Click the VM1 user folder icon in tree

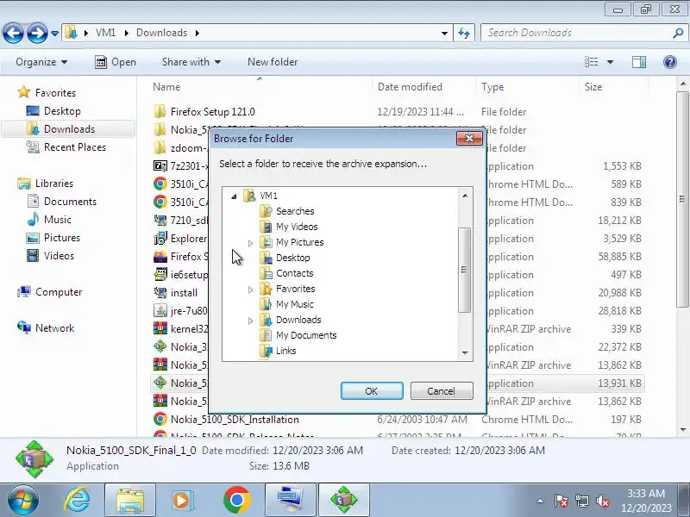[x=249, y=196]
